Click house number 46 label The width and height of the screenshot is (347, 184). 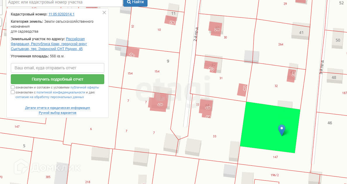(330, 123)
